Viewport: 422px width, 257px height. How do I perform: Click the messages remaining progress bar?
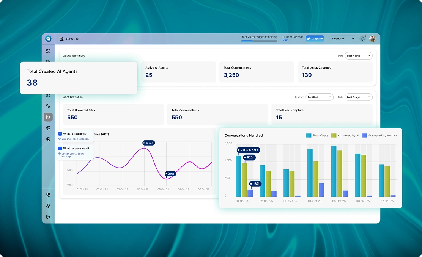coord(259,41)
